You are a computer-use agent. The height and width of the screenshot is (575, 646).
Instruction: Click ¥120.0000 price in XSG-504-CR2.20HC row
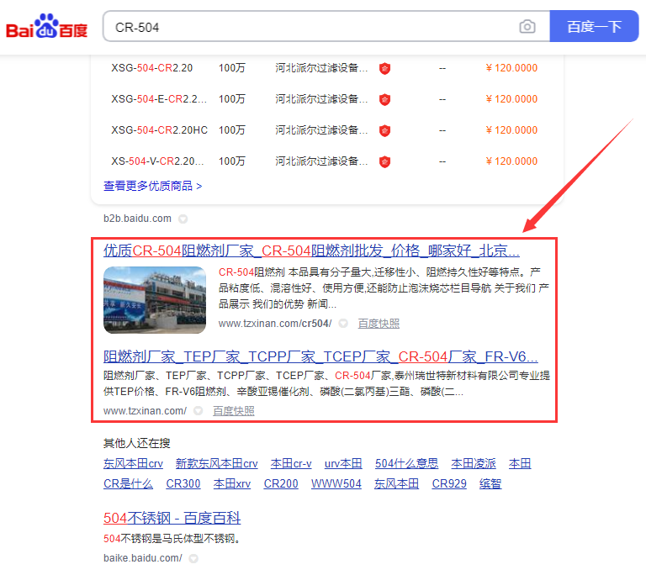click(x=511, y=130)
